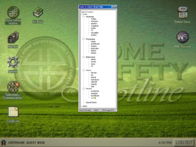
Task: Click the Homepage heading link
Action: tap(90, 16)
